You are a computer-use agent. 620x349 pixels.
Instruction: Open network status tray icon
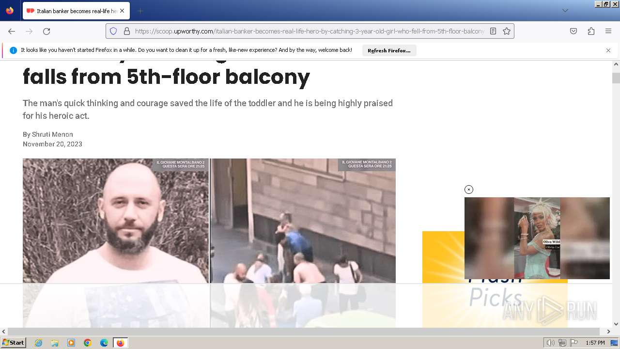pos(562,343)
